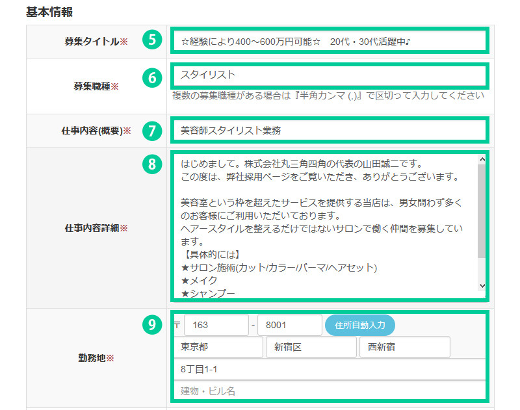The image size is (520, 410).
Task: Click the green number 7 badge
Action: tap(151, 131)
